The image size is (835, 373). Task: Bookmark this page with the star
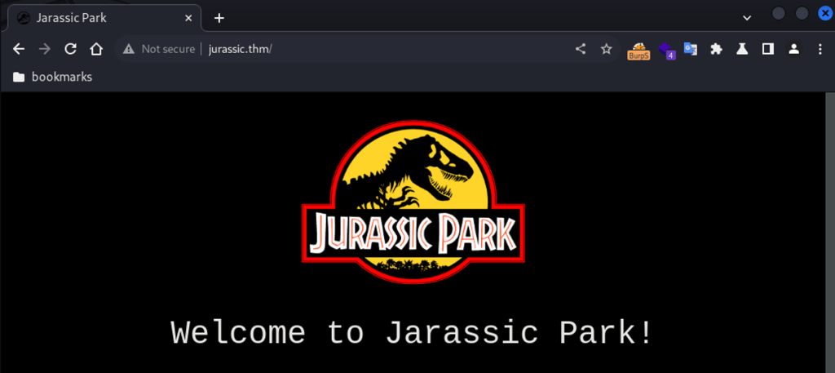(606, 49)
